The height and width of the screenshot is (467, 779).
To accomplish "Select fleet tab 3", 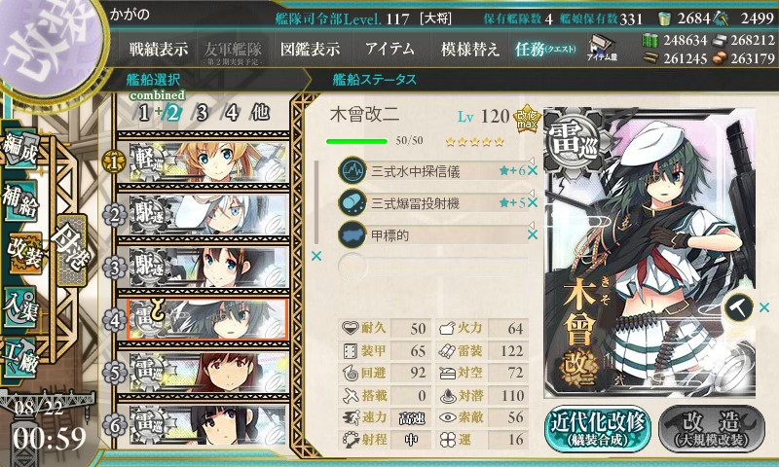I will [202, 113].
